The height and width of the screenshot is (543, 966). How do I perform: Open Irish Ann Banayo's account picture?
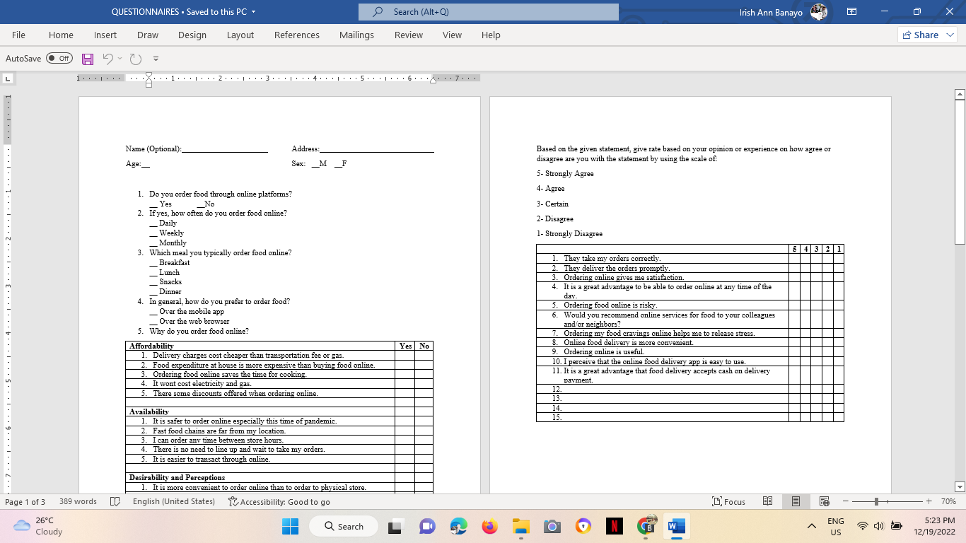point(819,12)
